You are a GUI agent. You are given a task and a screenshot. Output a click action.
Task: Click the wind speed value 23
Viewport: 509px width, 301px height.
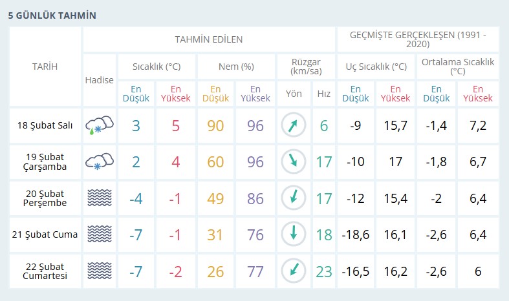point(323,270)
